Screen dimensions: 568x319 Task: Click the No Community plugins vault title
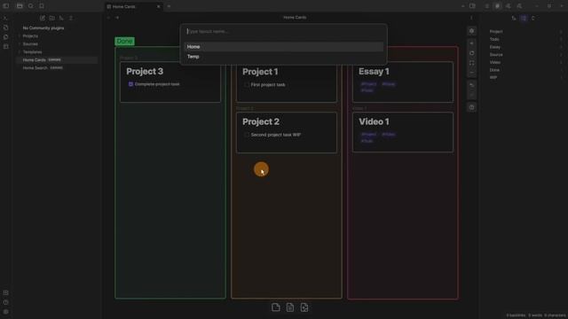point(43,27)
